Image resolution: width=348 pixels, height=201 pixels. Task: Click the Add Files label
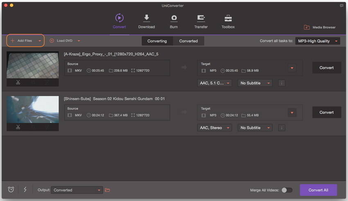(25, 41)
